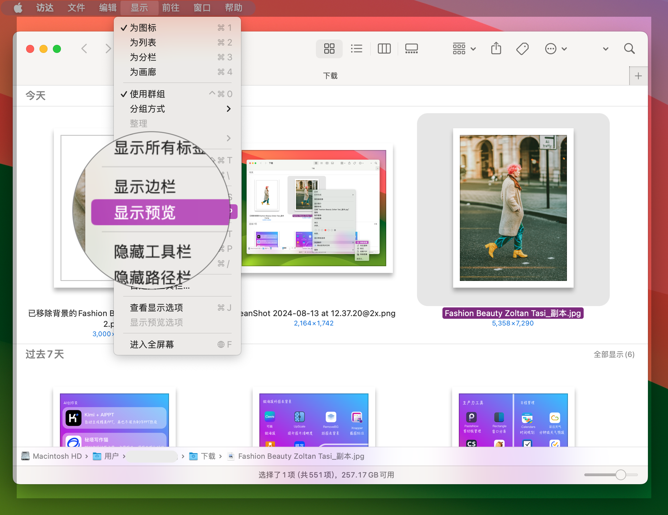Switch to column view in the toolbar
Screen dimensions: 668x515
384,49
